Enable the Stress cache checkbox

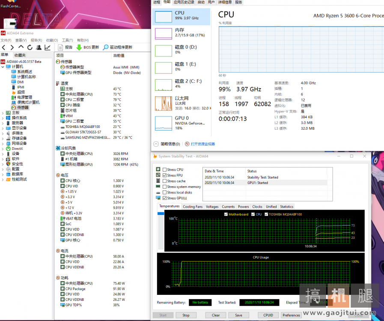[x=164, y=181]
